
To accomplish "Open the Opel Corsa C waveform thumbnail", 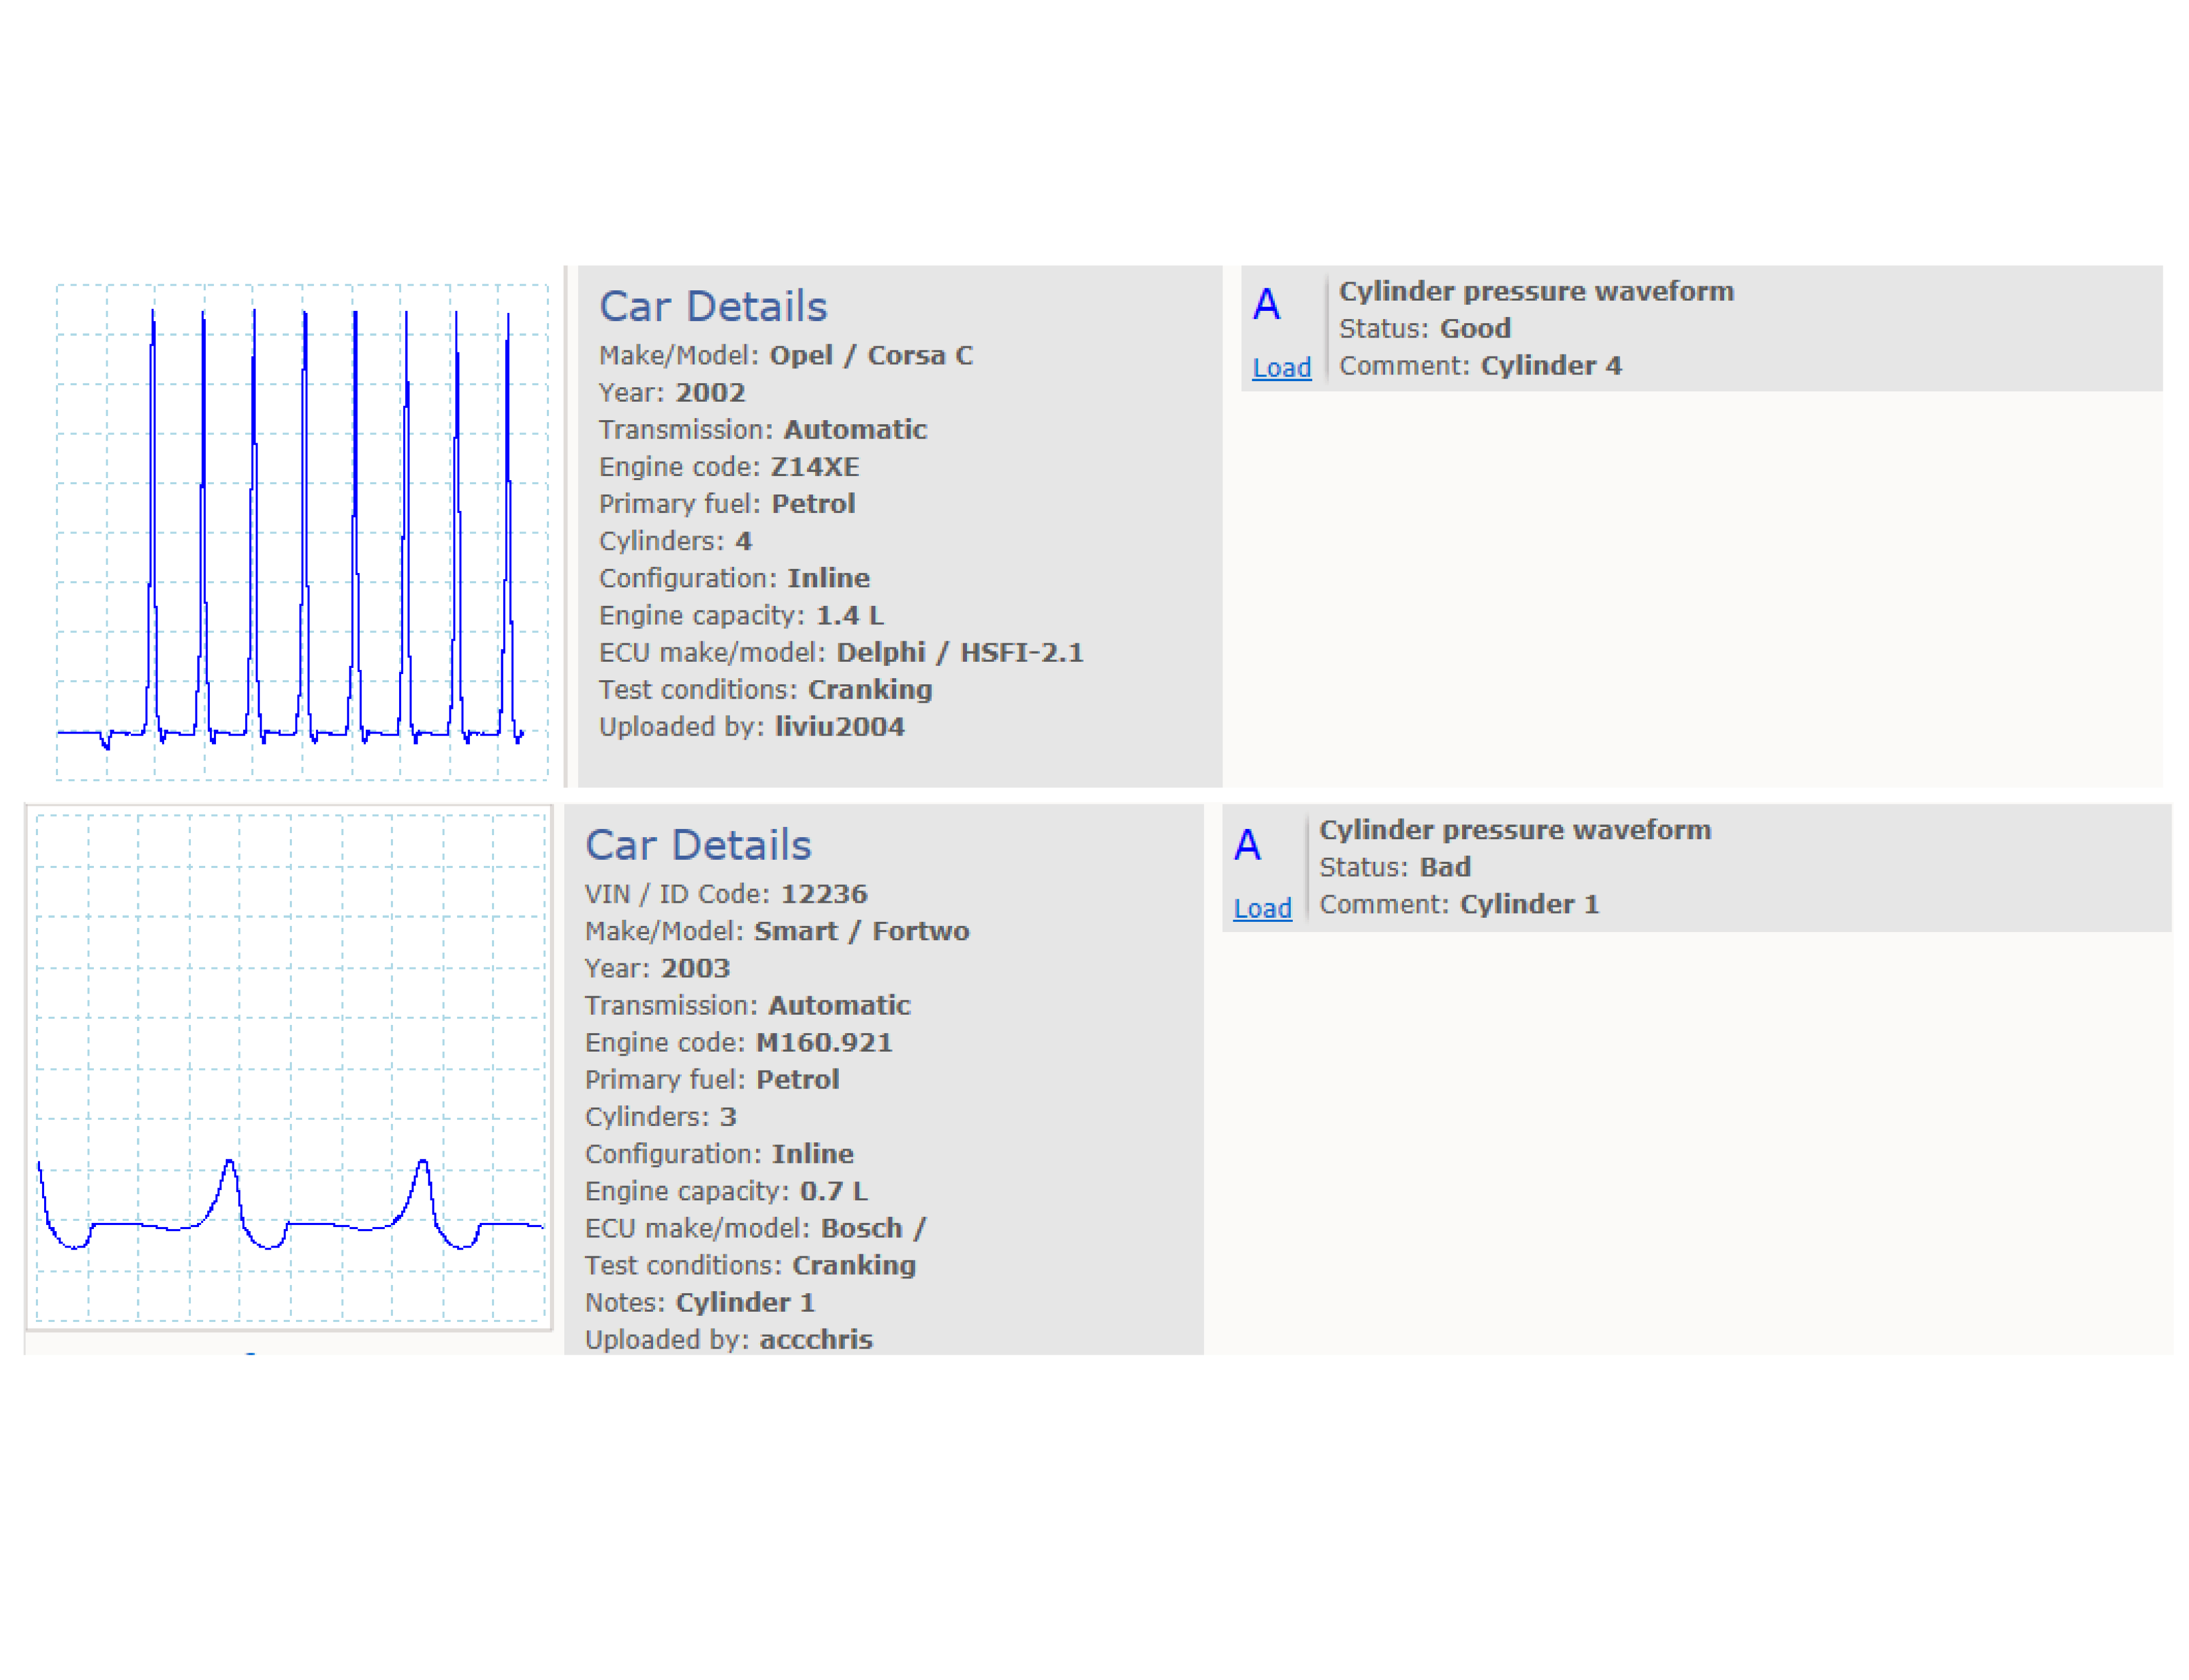I will coord(302,531).
